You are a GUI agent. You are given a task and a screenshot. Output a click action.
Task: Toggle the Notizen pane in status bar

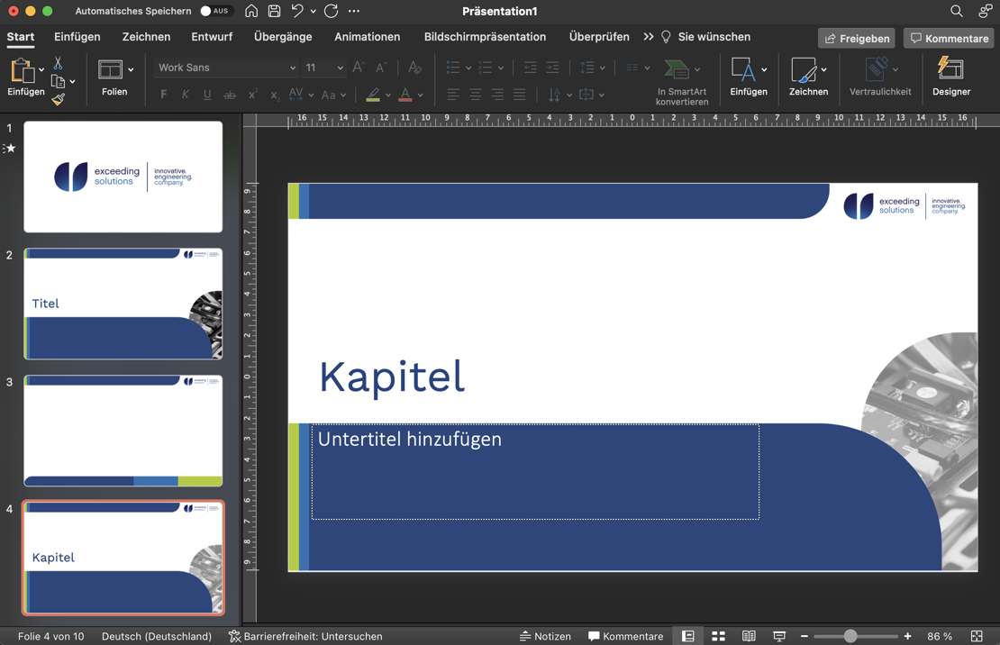point(545,636)
